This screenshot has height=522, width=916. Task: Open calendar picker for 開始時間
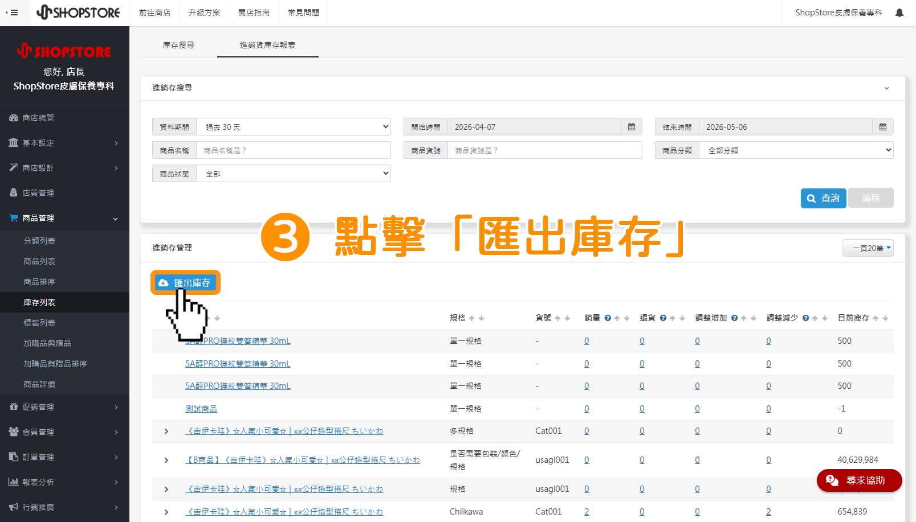[x=632, y=127]
